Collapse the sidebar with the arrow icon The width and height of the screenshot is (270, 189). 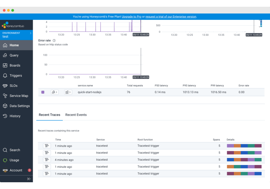(x=29, y=179)
